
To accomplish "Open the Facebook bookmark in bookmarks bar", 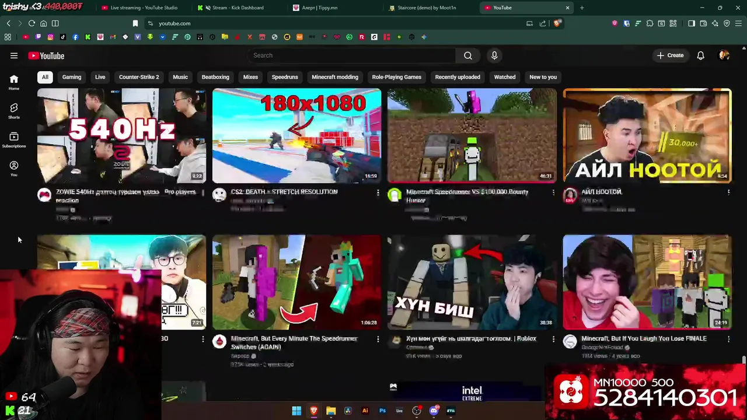I will [75, 37].
